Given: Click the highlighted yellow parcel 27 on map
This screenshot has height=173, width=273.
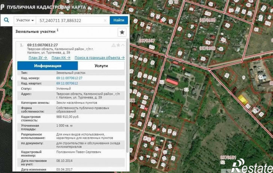Looking at the screenshot, I should coord(243,100).
